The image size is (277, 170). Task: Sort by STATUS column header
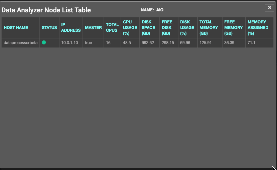tap(49, 27)
